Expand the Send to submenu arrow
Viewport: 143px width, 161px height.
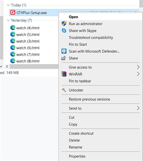138,108
